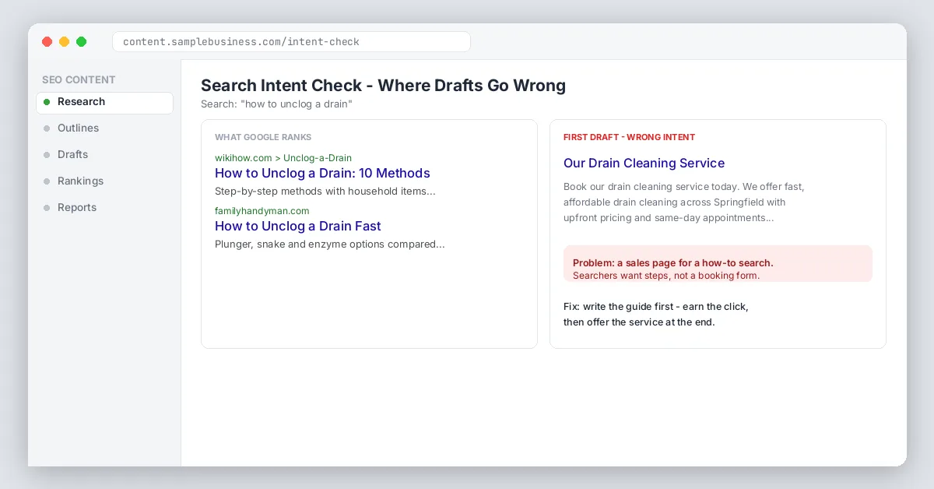934x489 pixels.
Task: Click the page title "Search Intent Check"
Action: 383,86
